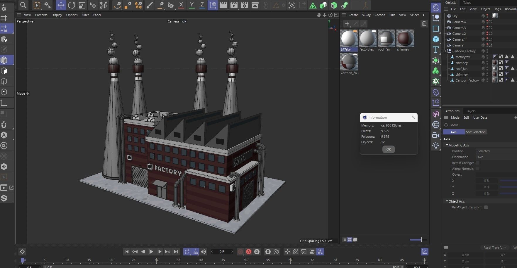517x268 pixels.
Task: Open Edit Render Settings gear clapperboard
Action: [x=244, y=5]
